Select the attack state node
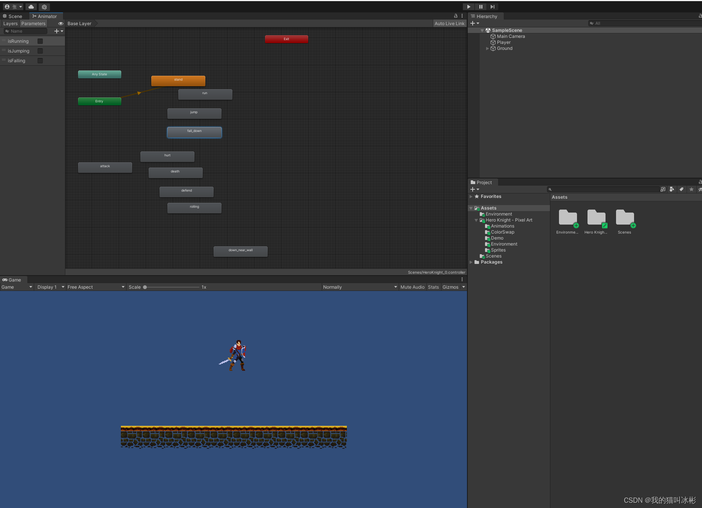Viewport: 702px width, 508px height. coord(105,168)
